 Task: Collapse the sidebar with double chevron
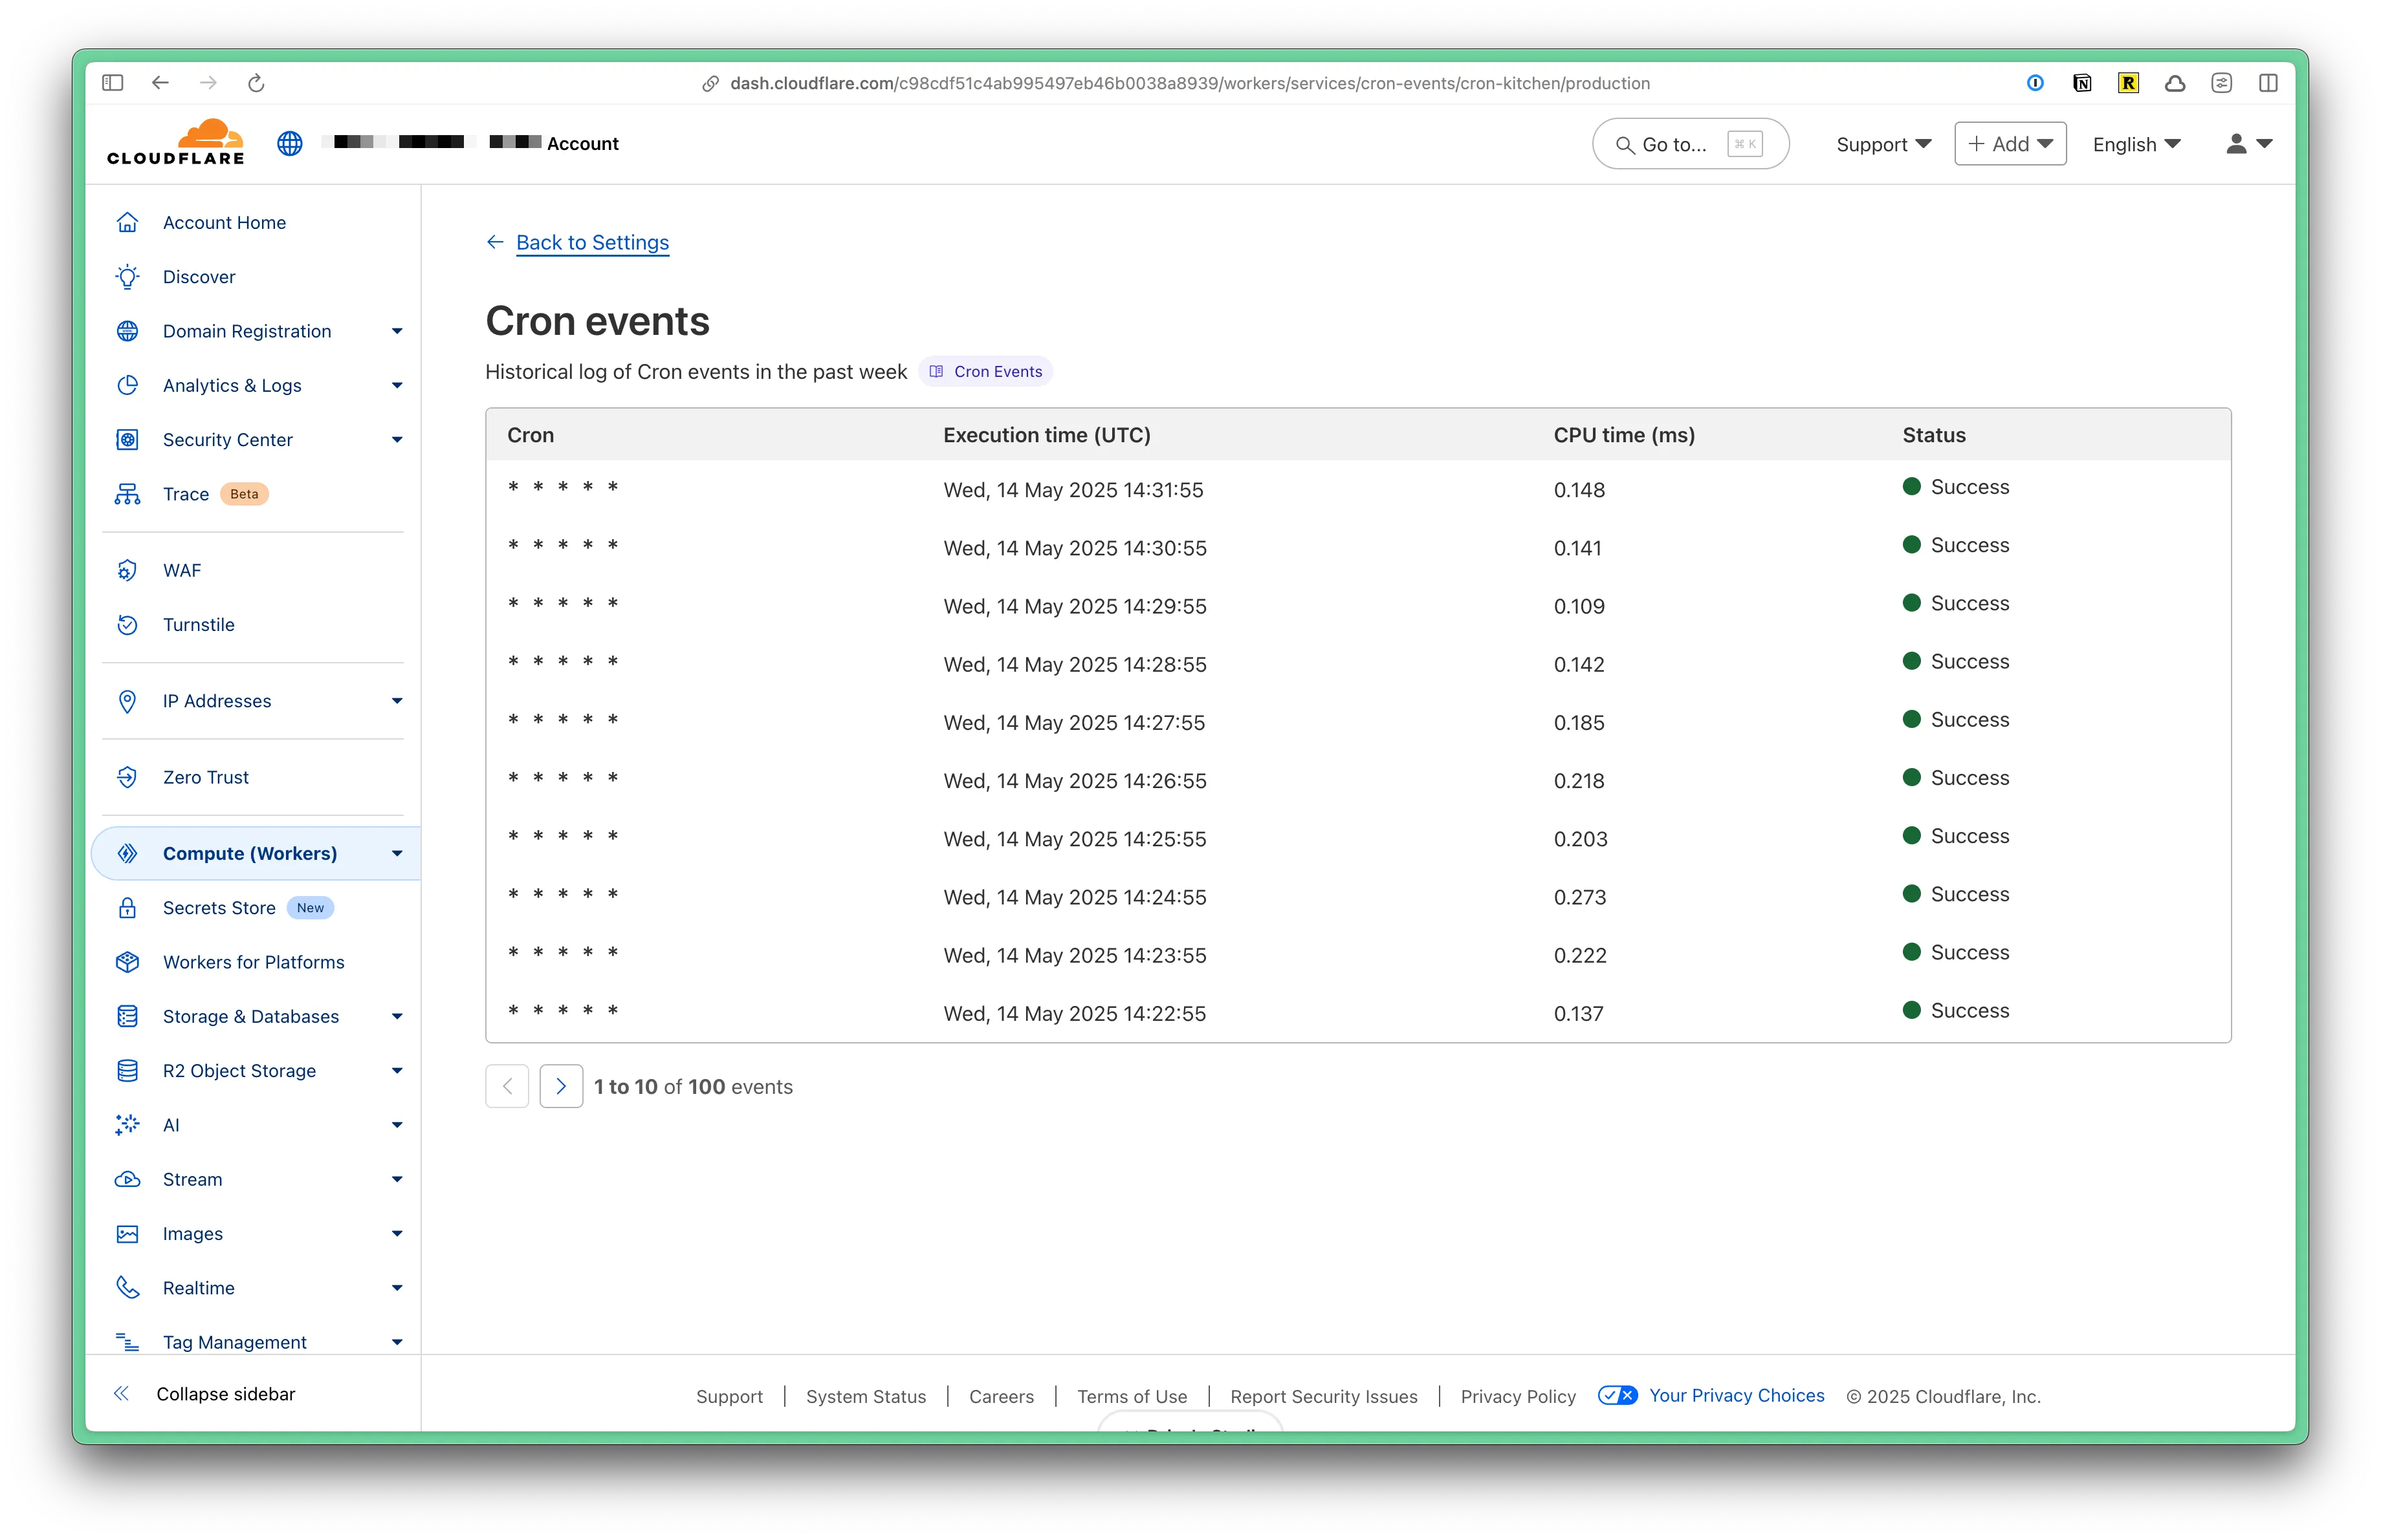(122, 1393)
